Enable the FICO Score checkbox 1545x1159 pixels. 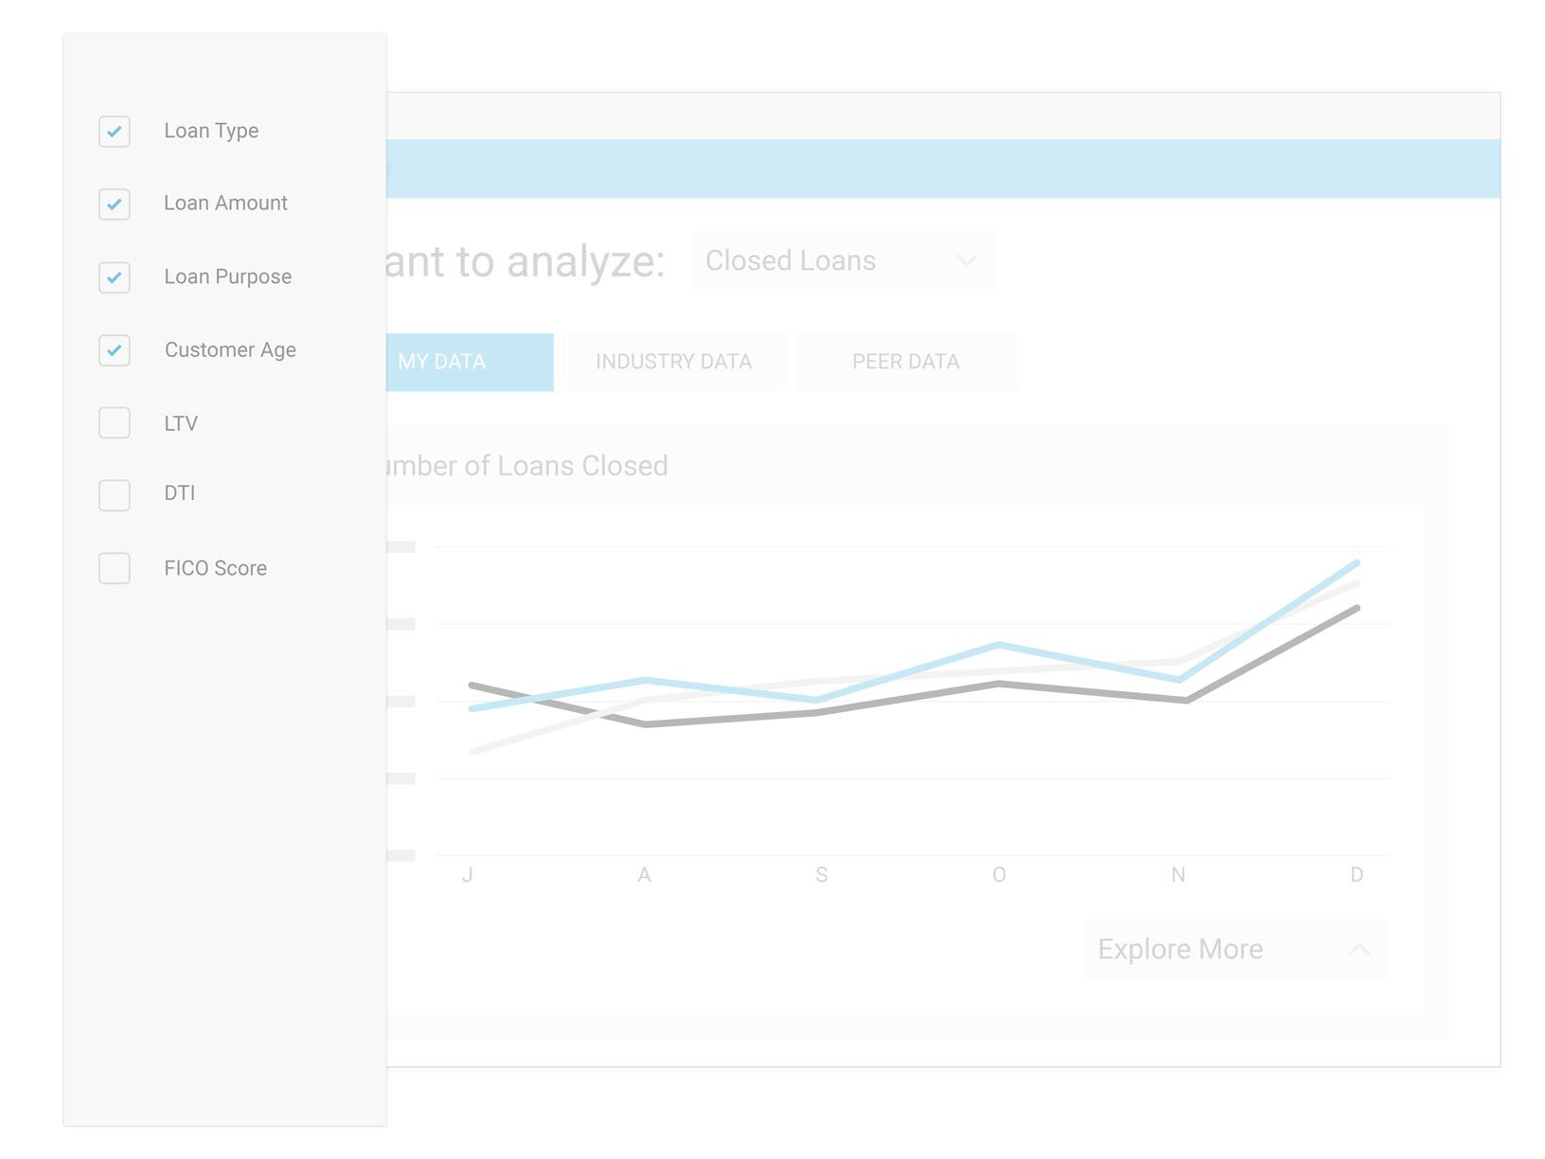coord(115,568)
